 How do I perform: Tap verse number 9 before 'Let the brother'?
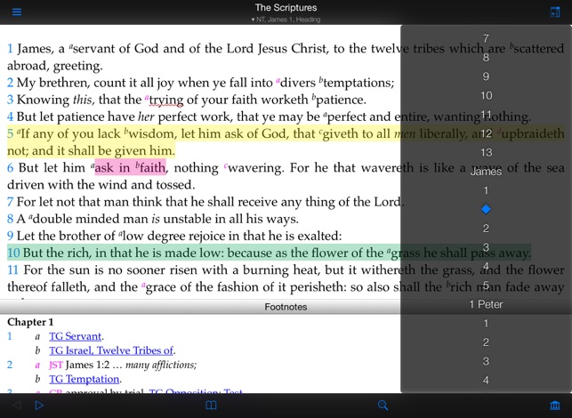point(10,236)
